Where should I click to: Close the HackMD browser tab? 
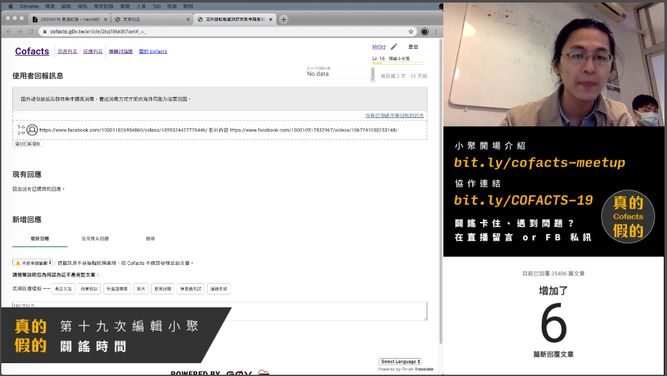105,19
